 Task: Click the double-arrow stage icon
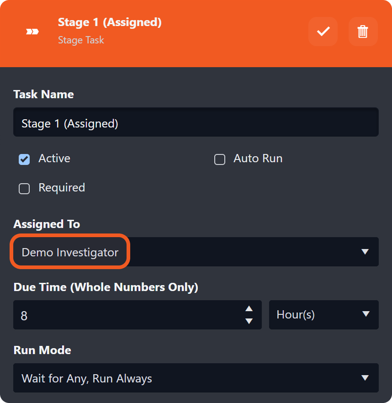pos(32,32)
